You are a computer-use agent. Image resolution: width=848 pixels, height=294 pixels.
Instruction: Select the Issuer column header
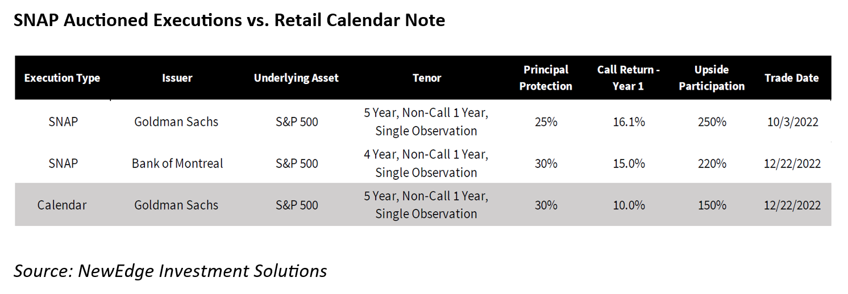(177, 78)
